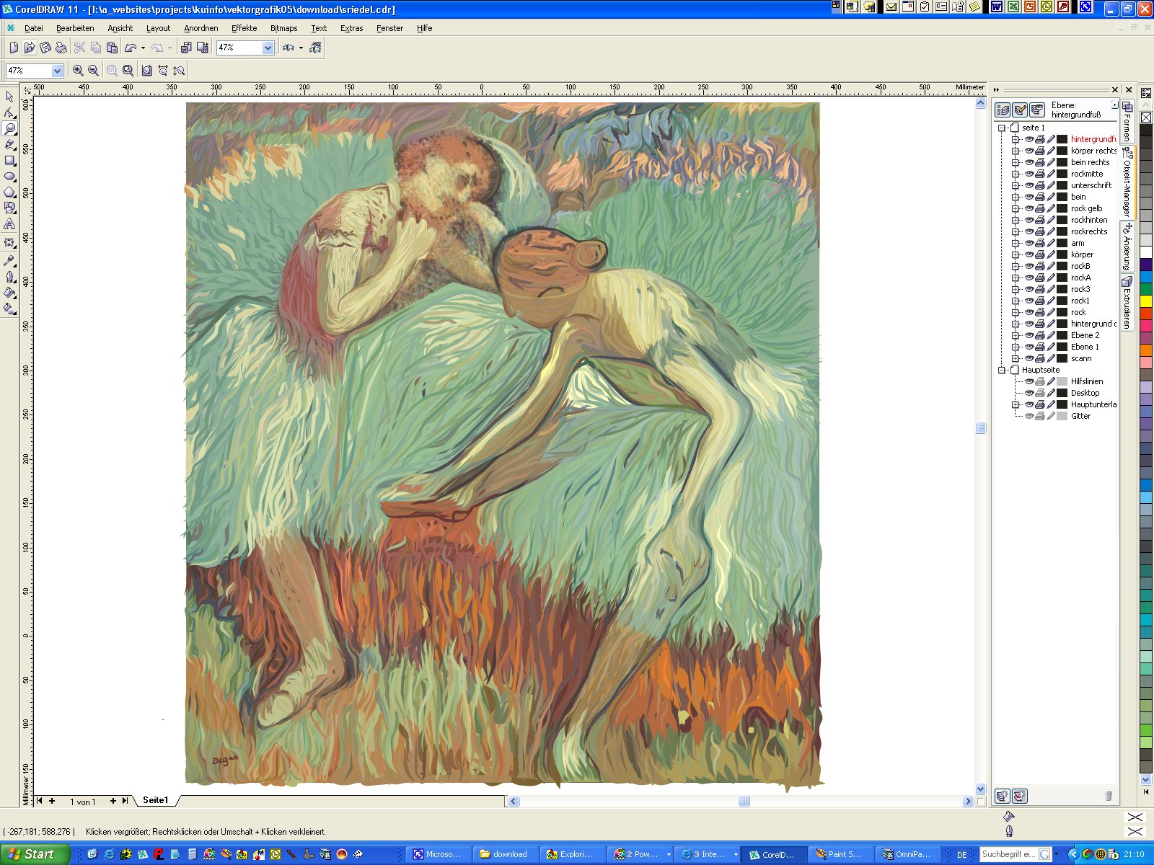The height and width of the screenshot is (865, 1154).
Task: Select the Ellipse tool
Action: pos(9,176)
